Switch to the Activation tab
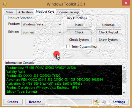The height and width of the screenshot is (108, 132). [x=25, y=12]
